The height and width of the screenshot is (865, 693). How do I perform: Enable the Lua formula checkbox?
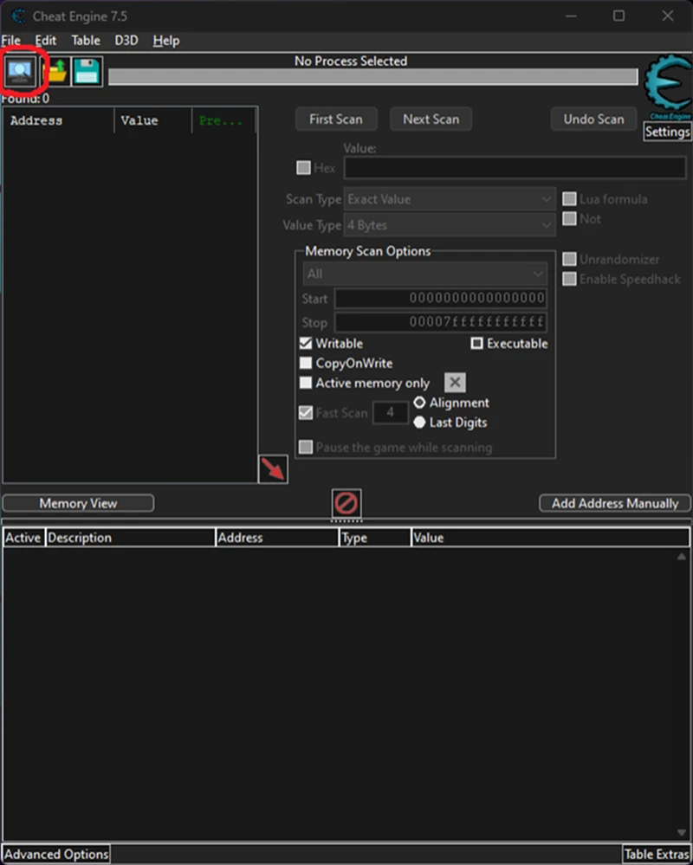569,198
